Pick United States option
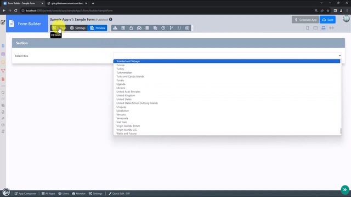351x197 pixels. [x=227, y=99]
